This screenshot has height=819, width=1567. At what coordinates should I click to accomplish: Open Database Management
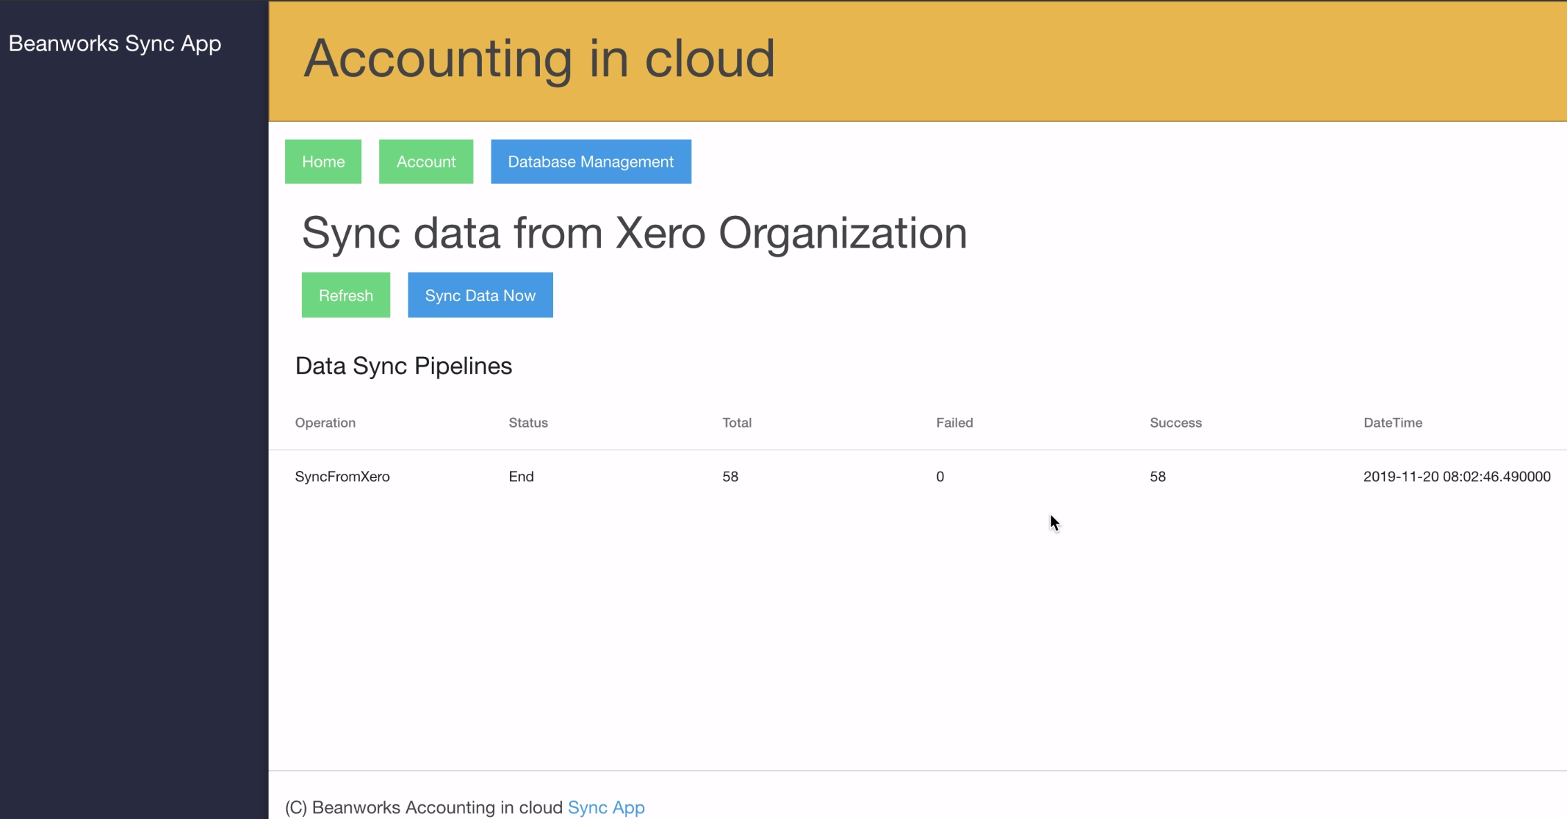click(x=590, y=161)
